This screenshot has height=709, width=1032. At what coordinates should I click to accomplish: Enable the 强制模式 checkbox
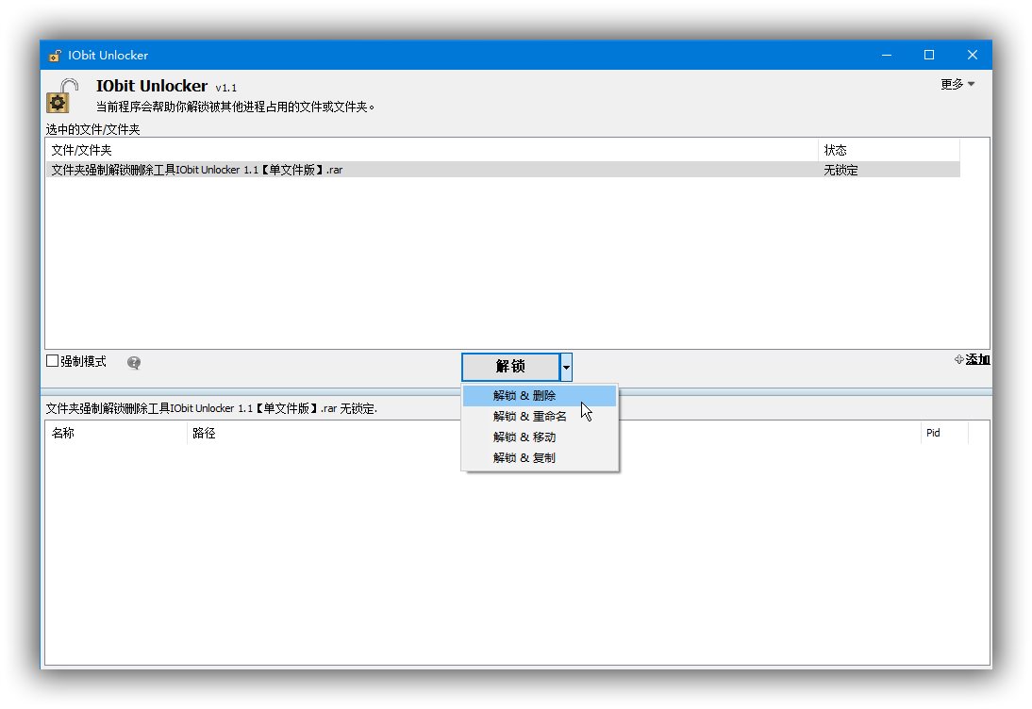click(x=53, y=360)
